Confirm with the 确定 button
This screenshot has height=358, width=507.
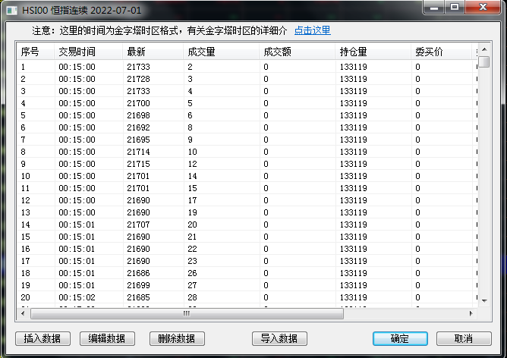pyautogui.click(x=400, y=338)
